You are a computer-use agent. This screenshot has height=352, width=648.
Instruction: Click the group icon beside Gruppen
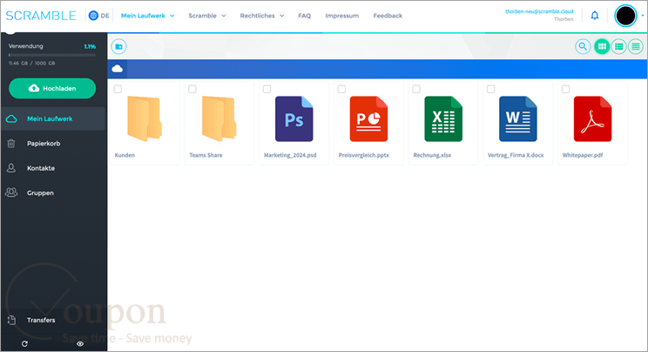(x=11, y=193)
